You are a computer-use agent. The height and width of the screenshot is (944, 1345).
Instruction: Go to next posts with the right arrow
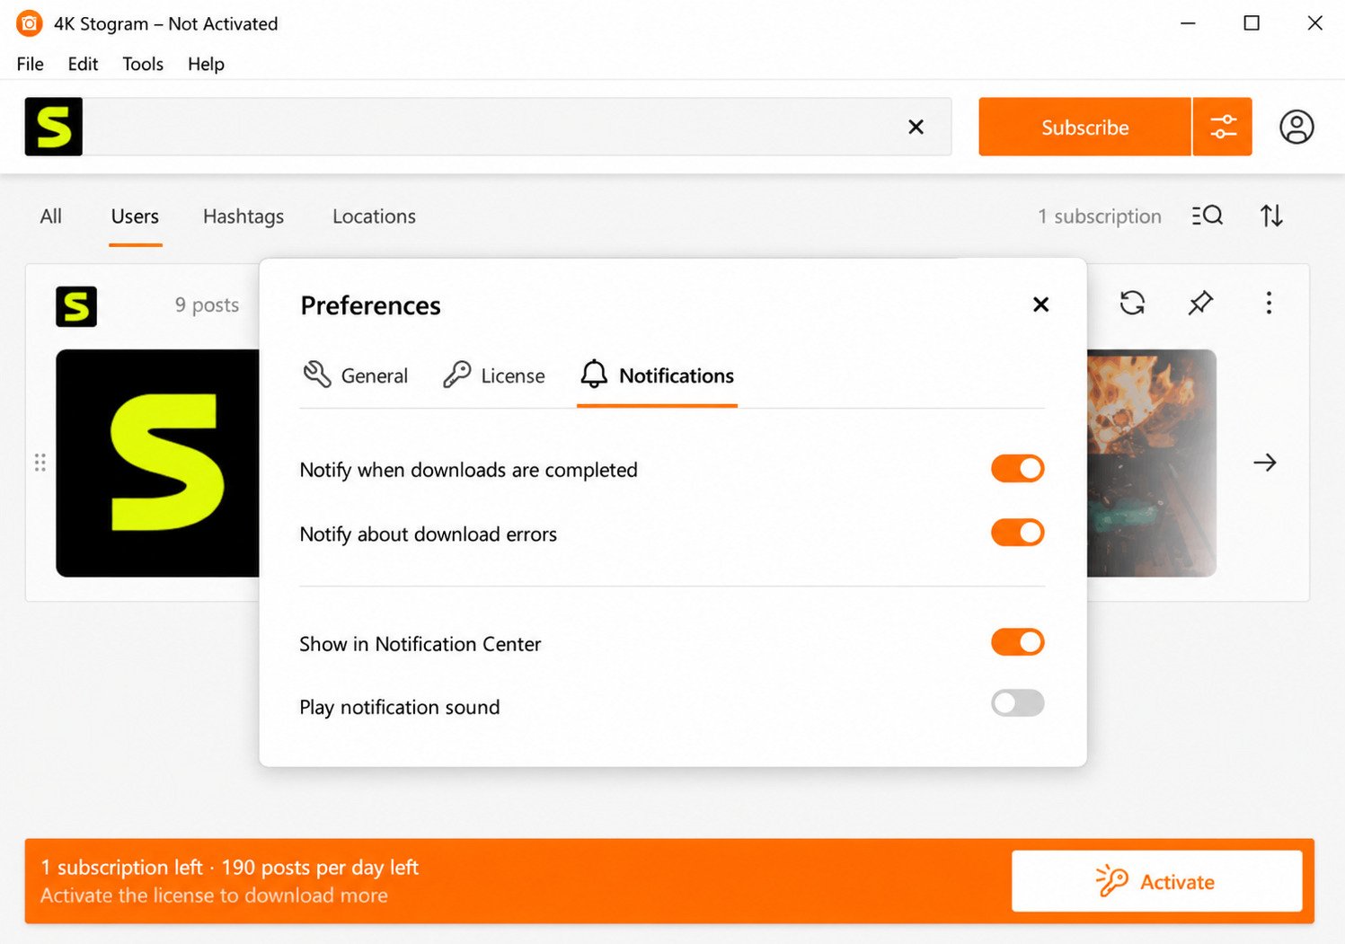coord(1265,463)
